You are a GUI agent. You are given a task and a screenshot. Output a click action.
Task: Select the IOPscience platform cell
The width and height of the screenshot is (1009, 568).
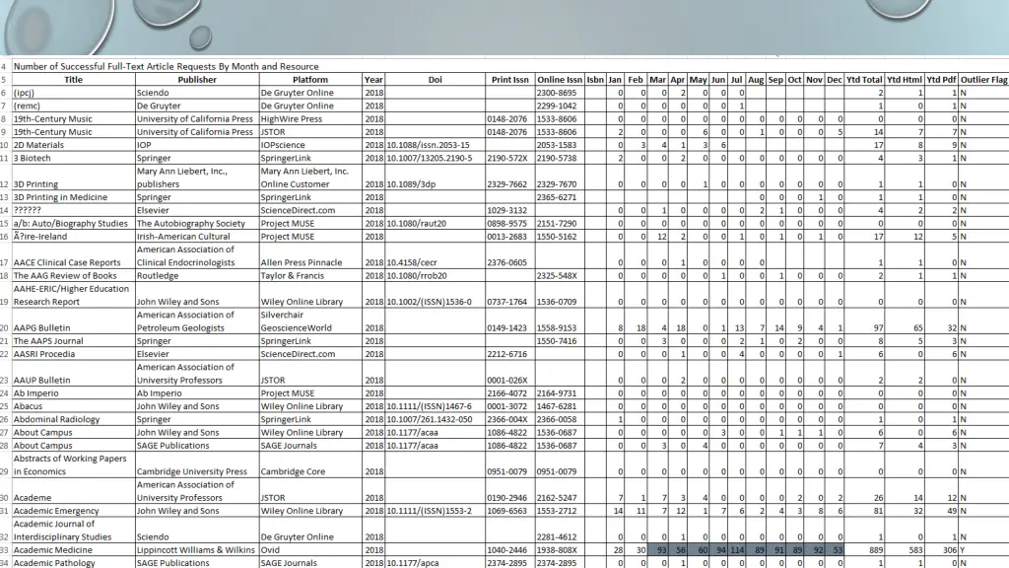pyautogui.click(x=310, y=145)
